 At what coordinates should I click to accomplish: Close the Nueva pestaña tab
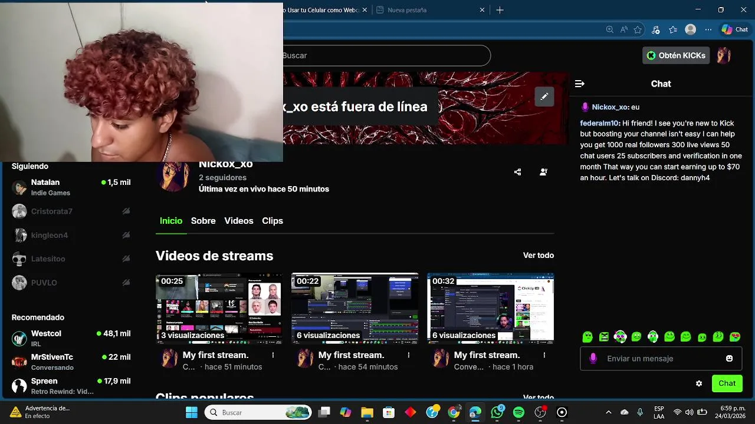point(482,10)
